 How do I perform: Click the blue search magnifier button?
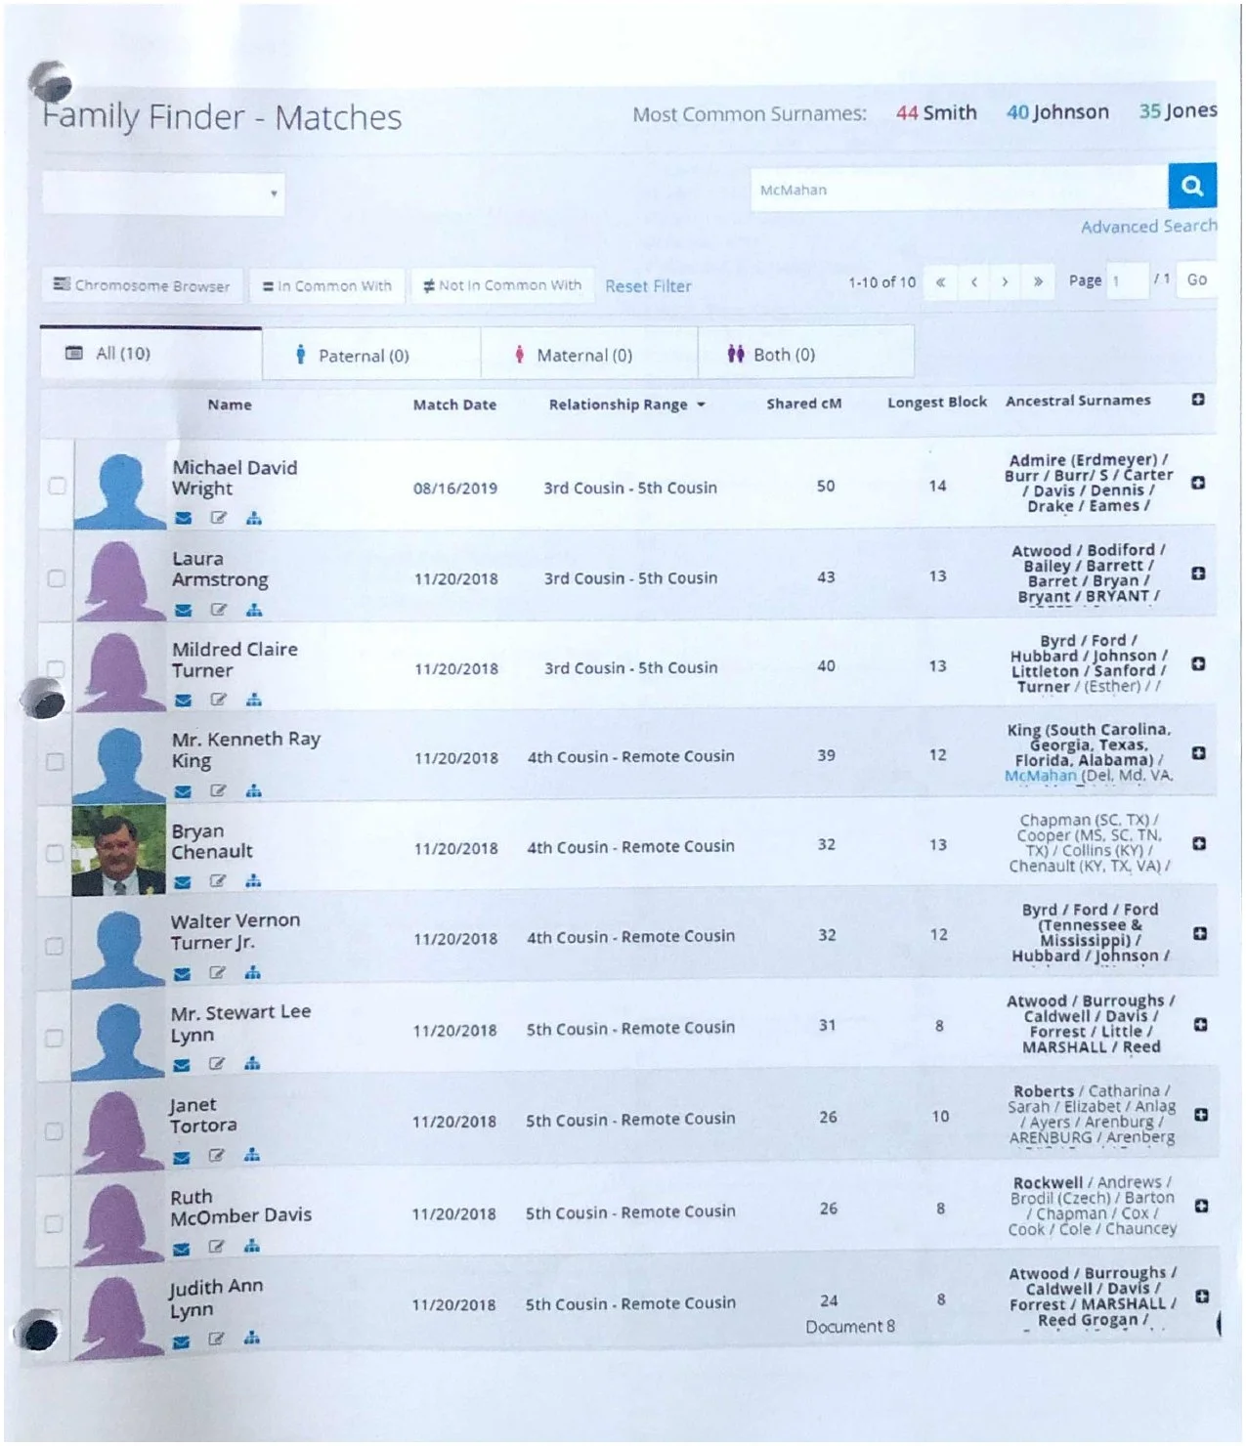point(1191,186)
